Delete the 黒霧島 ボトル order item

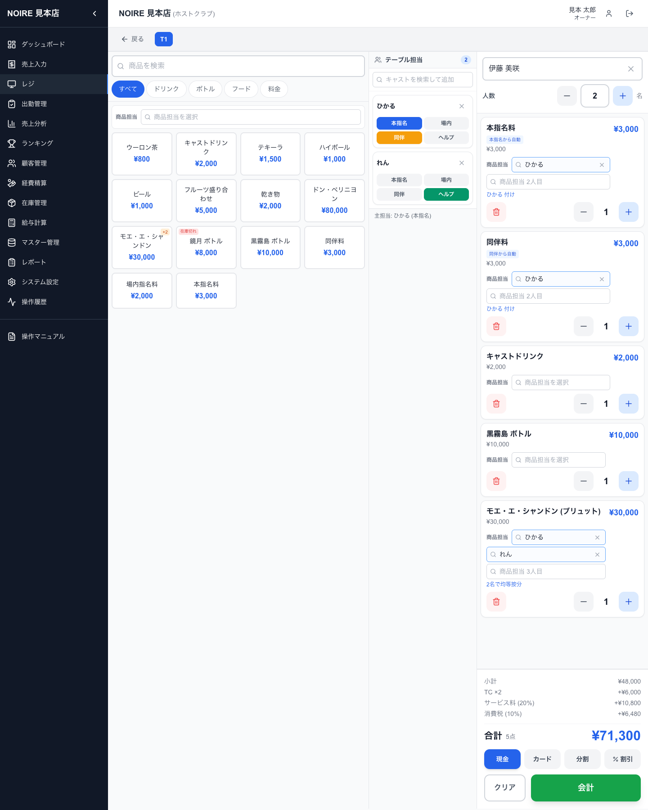[x=496, y=481]
